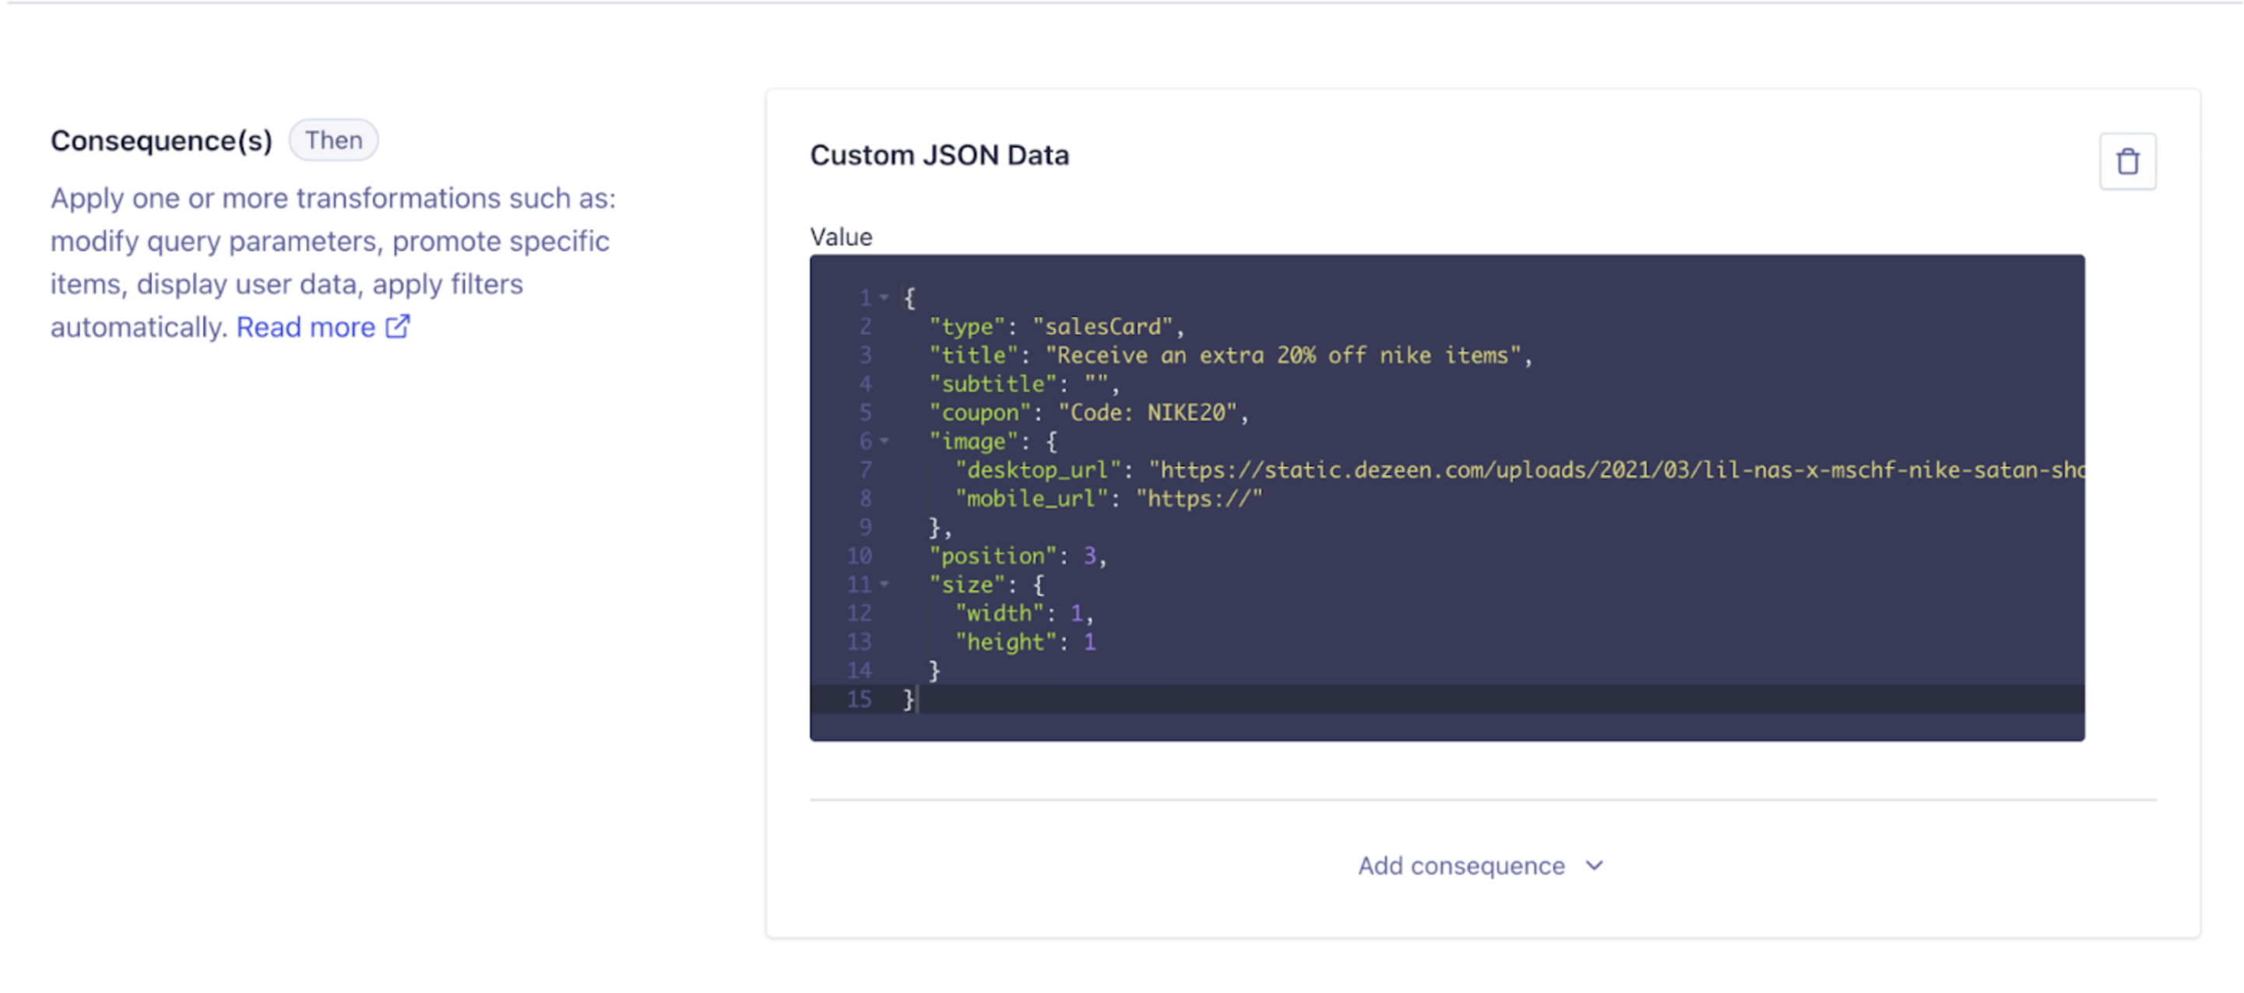Collapse the "image" object fold arrow on line 6
This screenshot has width=2244, height=993.
pyautogui.click(x=885, y=441)
